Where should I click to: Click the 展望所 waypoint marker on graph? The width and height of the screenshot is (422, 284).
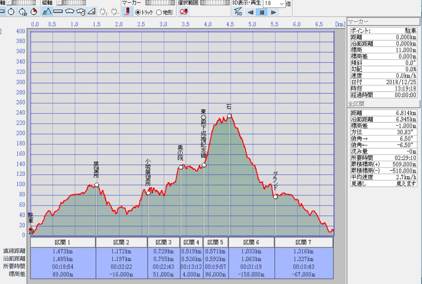[x=97, y=185]
